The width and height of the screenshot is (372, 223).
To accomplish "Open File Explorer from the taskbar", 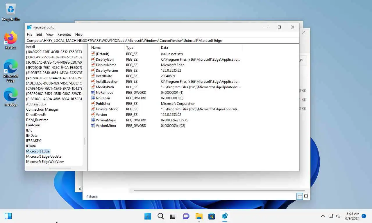I will (x=199, y=216).
